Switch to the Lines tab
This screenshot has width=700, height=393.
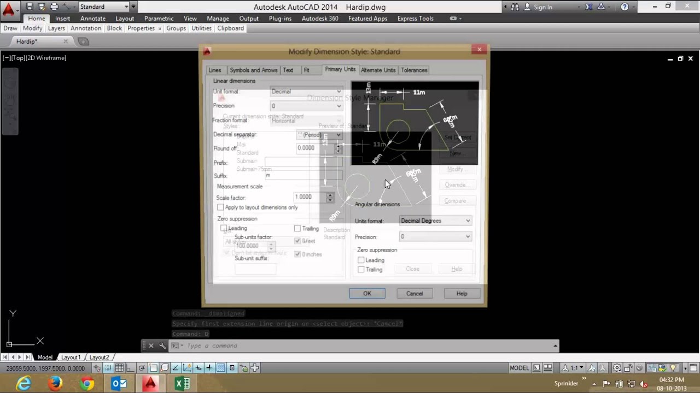coord(215,70)
